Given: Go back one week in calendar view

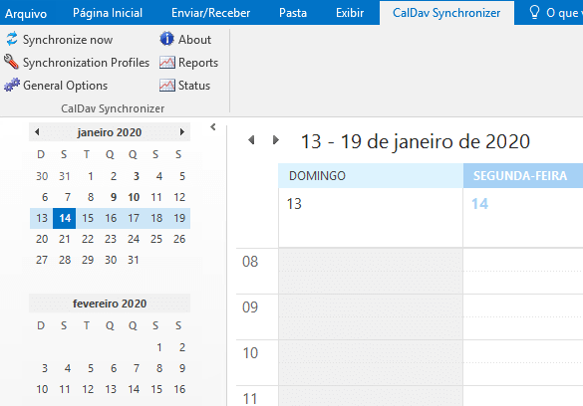Looking at the screenshot, I should pos(251,140).
